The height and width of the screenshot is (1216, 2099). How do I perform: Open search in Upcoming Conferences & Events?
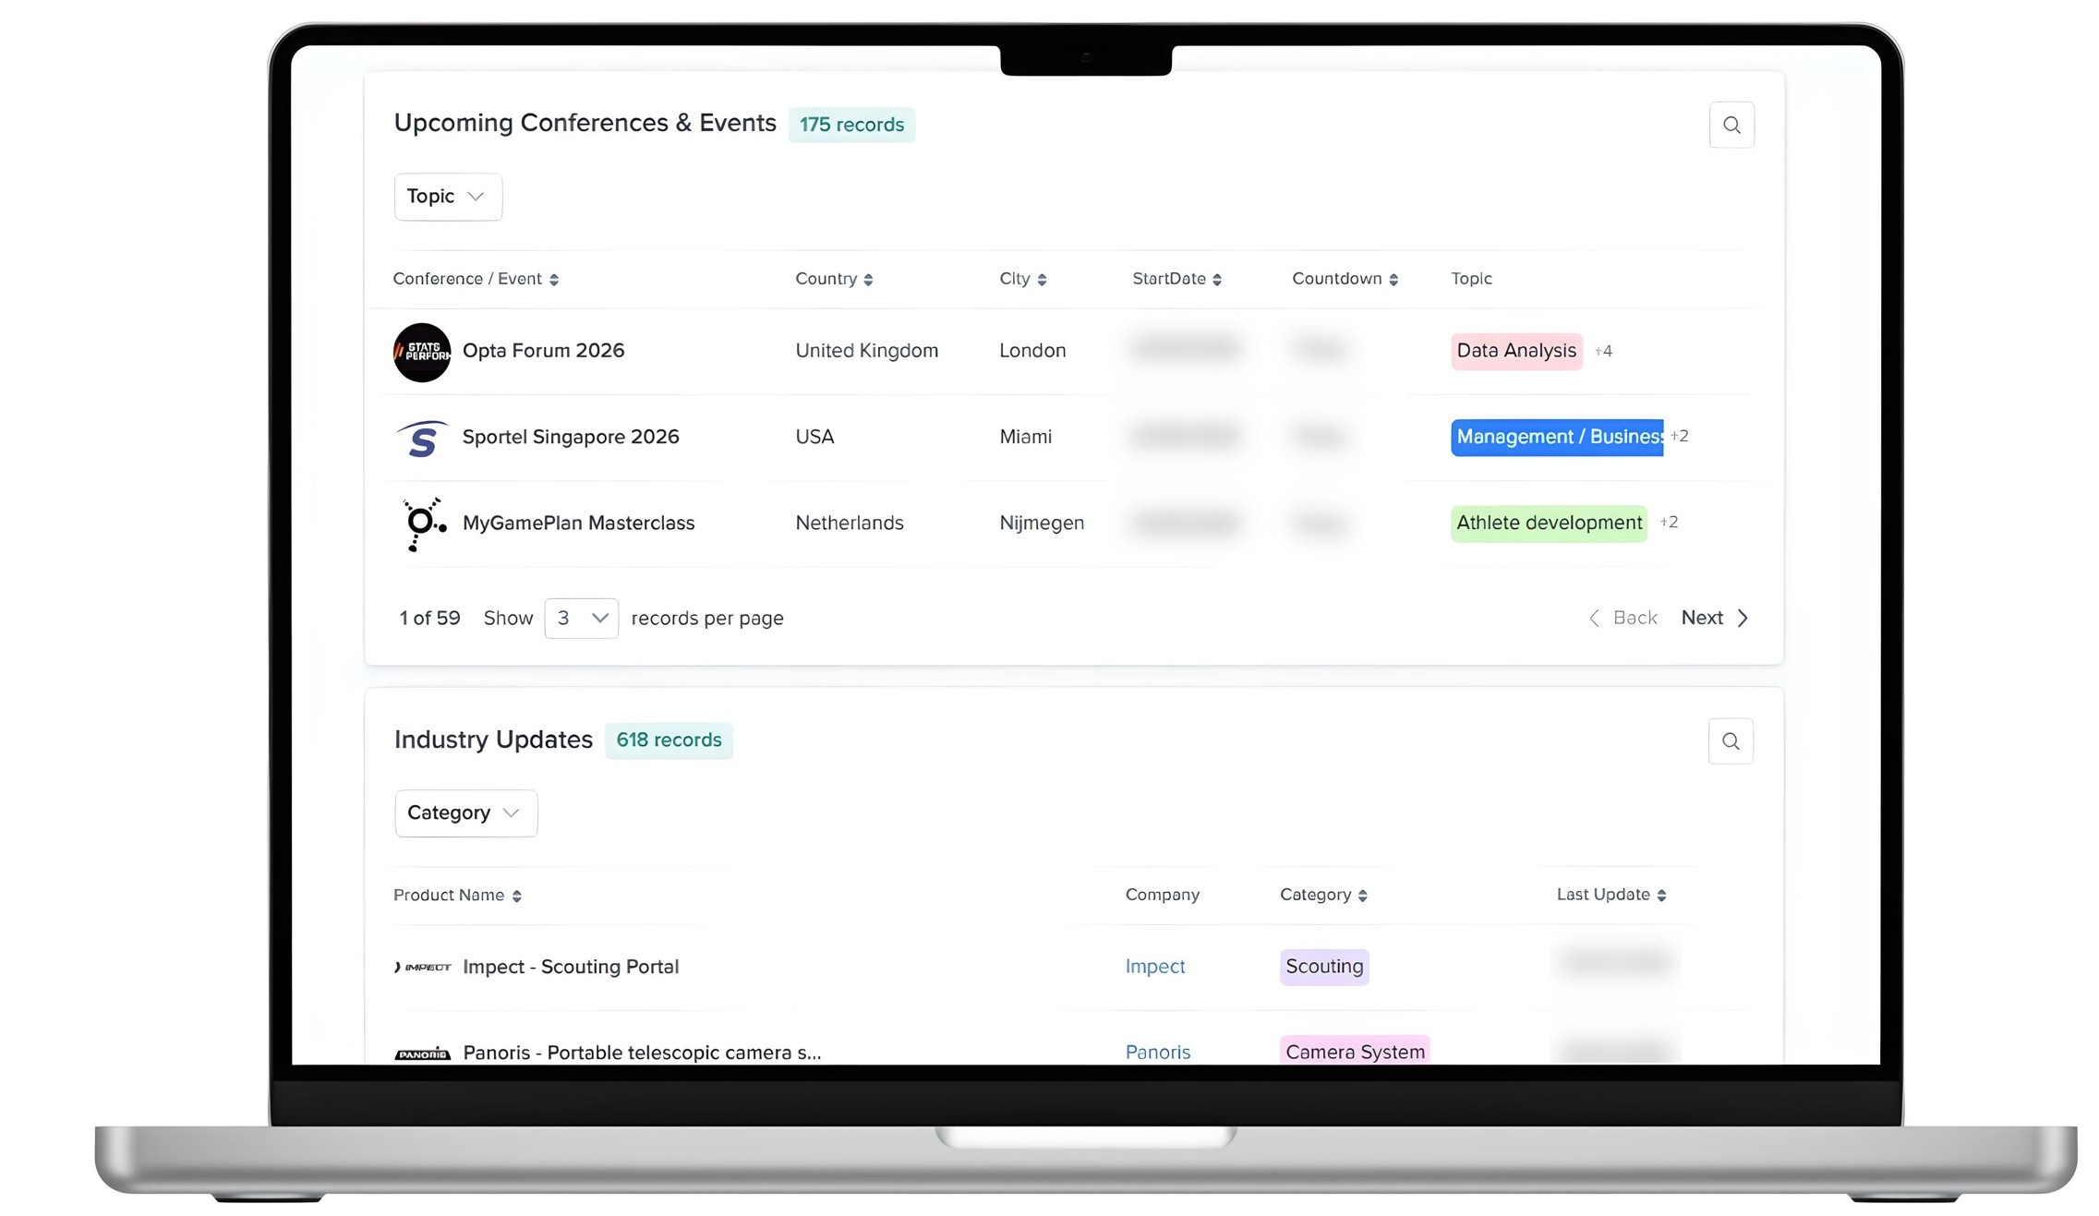(1731, 124)
